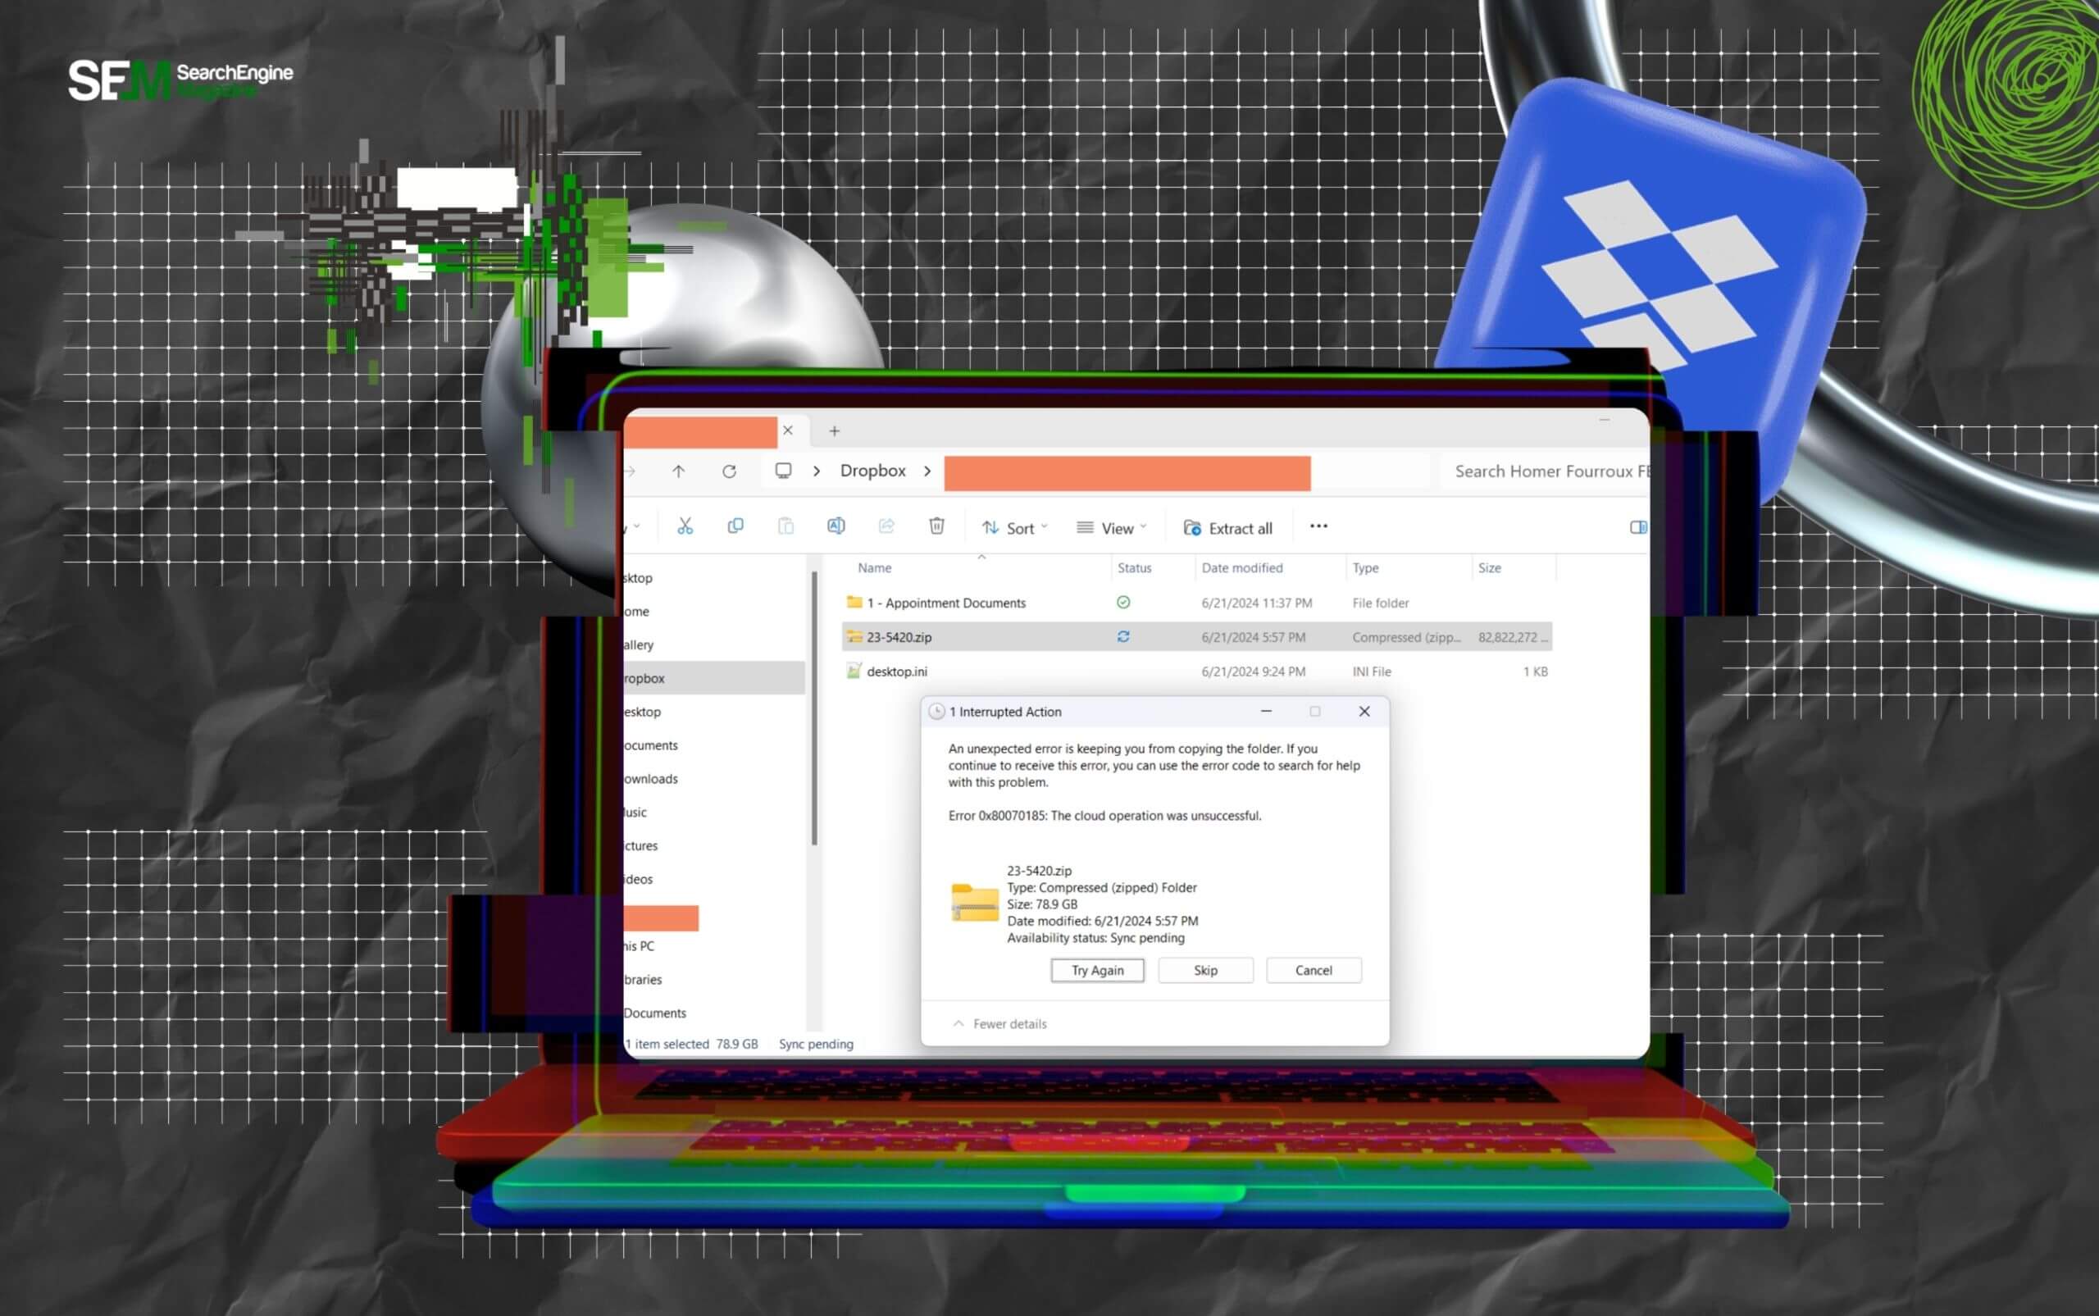Select the Cut (scissors) tool
This screenshot has width=2099, height=1316.
click(x=684, y=526)
